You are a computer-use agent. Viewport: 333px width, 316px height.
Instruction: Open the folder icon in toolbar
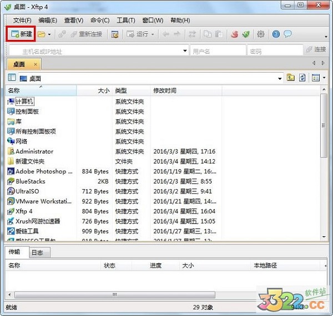pos(42,34)
